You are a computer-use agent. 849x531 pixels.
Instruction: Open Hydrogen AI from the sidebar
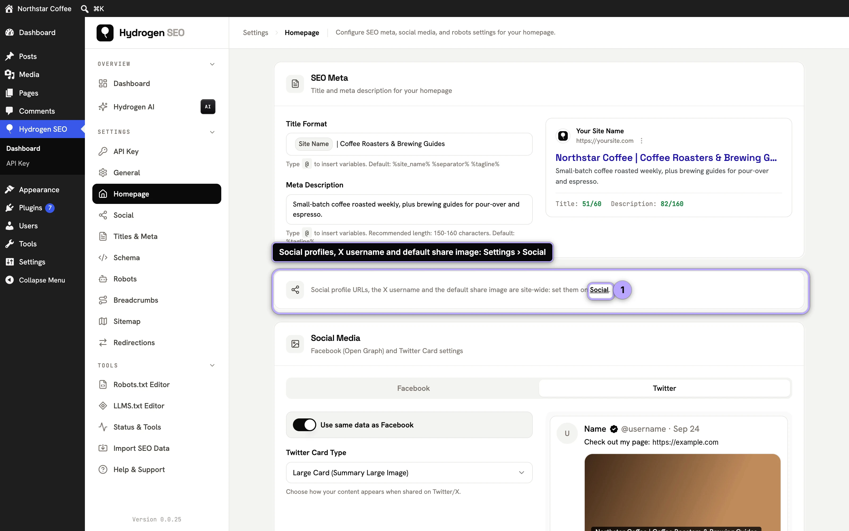157,107
